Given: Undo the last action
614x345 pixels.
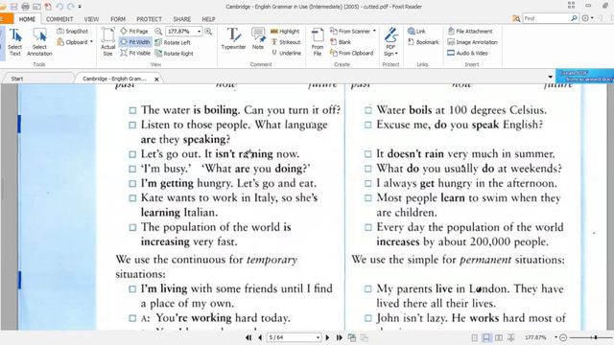Looking at the screenshot, I should [59, 7].
